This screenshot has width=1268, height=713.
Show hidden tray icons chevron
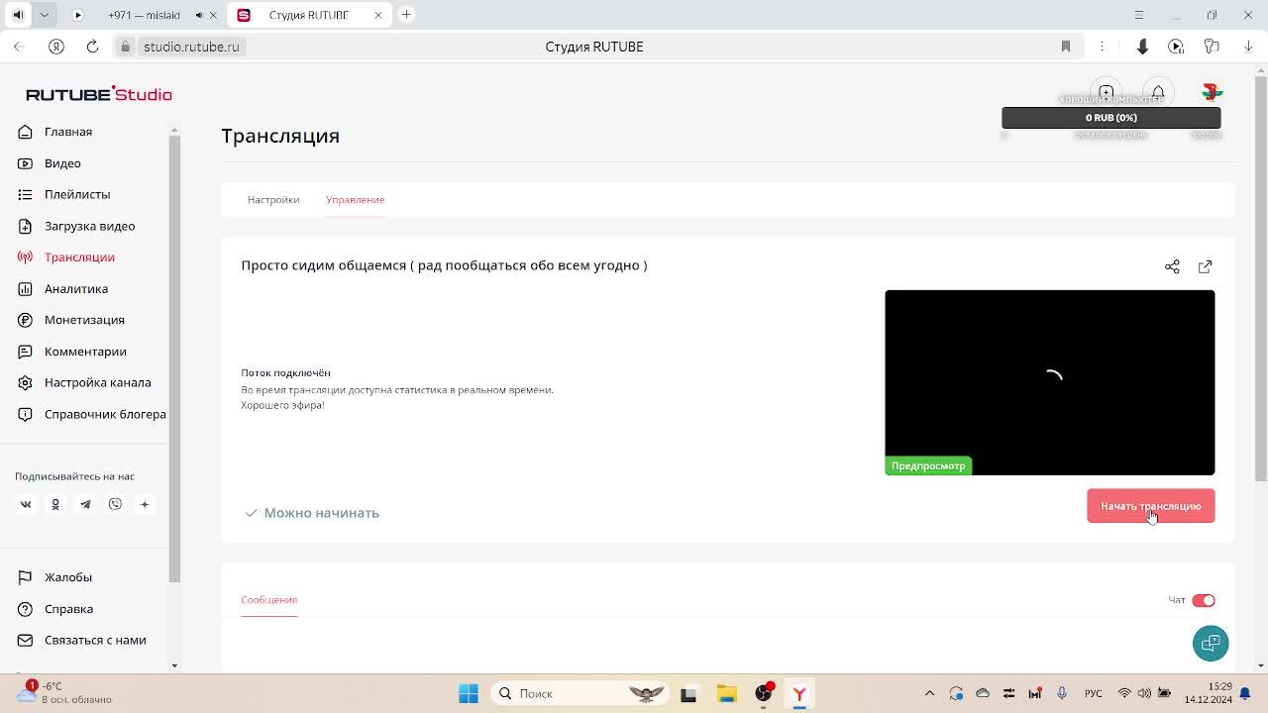click(929, 693)
